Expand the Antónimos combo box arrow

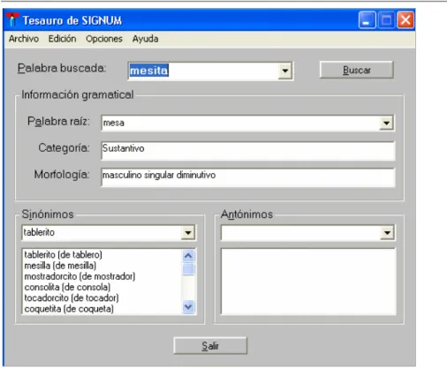(x=387, y=233)
